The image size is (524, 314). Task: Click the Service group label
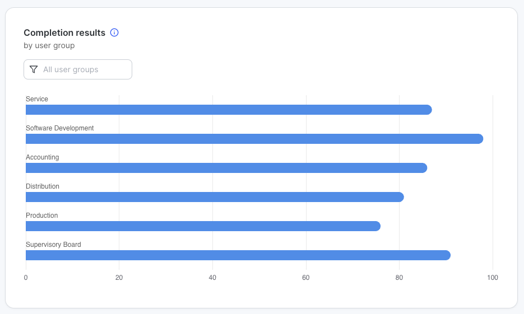[37, 99]
